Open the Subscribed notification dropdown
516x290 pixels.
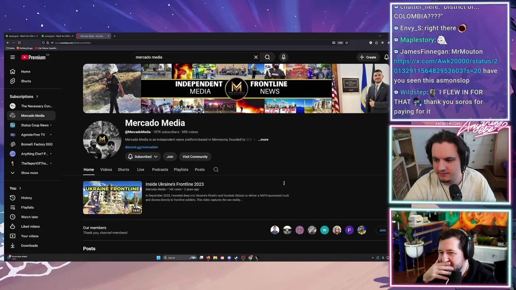[x=142, y=157]
